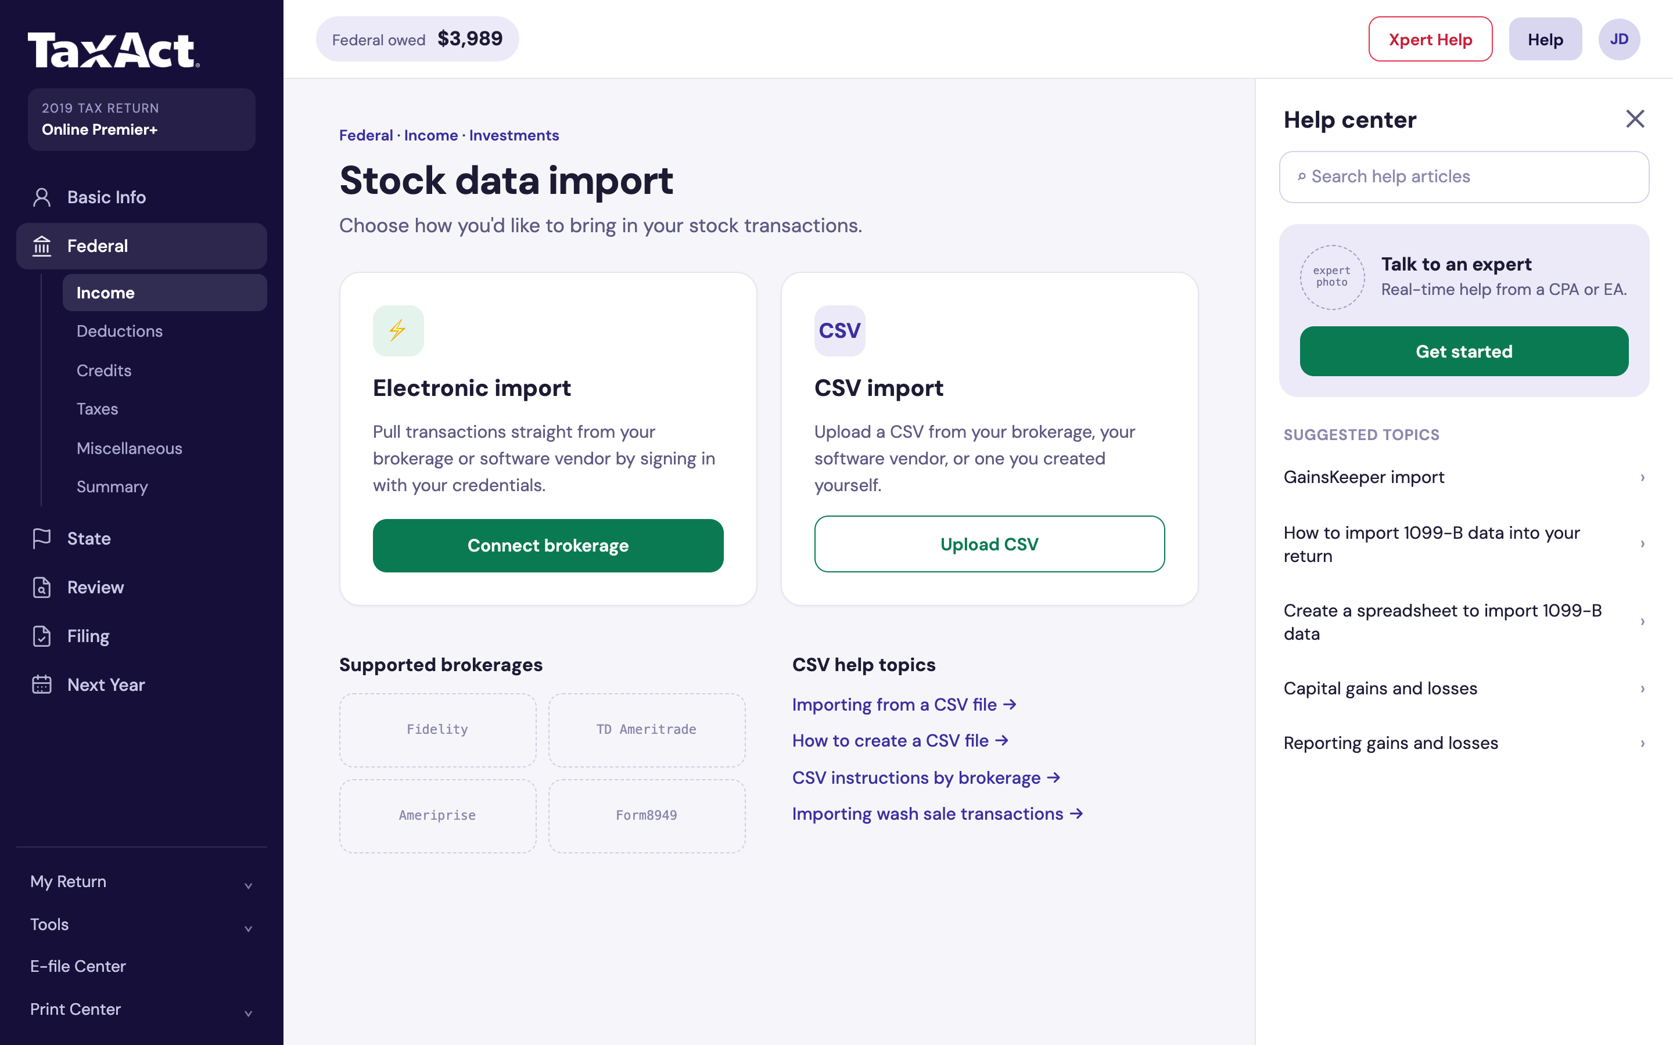Viewport: 1673px width, 1045px height.
Task: Click the Next Year calendar icon
Action: [x=42, y=685]
